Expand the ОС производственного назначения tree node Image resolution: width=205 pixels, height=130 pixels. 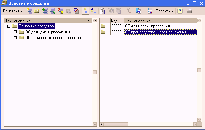(15, 38)
